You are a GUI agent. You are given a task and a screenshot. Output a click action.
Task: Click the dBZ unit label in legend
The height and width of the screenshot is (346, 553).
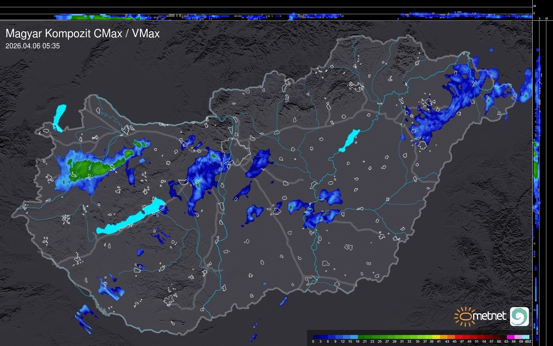click(528, 342)
